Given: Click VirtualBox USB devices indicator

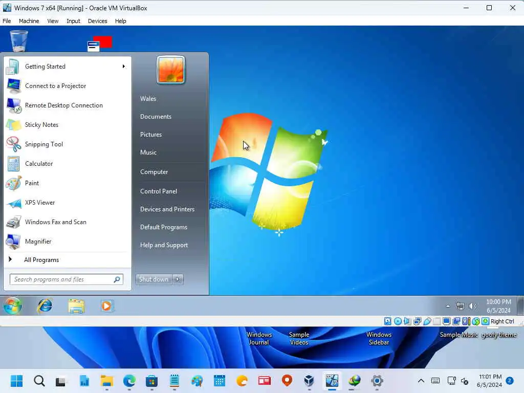Looking at the screenshot, I should (x=427, y=321).
